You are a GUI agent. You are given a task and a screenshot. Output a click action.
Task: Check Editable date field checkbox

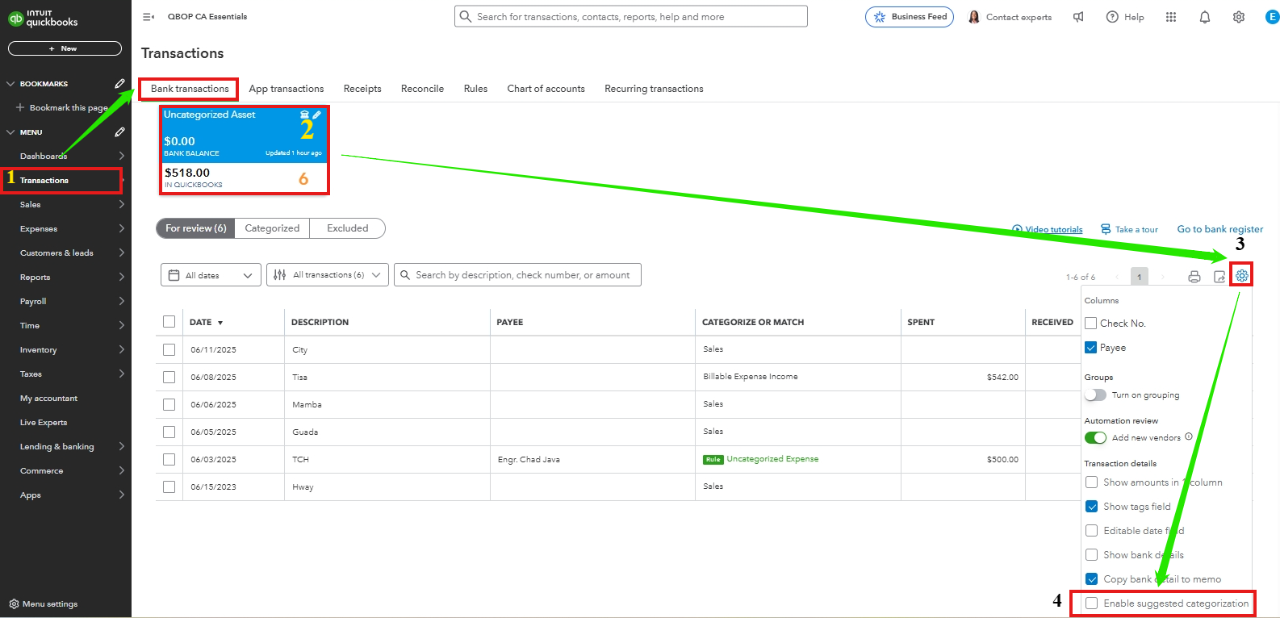(x=1091, y=531)
